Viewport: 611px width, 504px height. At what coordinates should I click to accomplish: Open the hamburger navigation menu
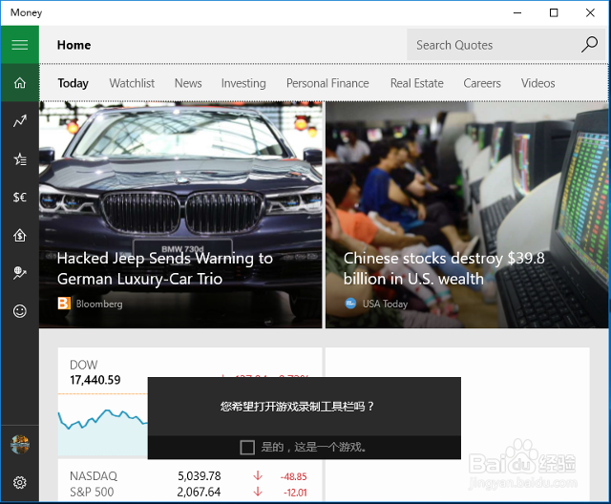[20, 45]
